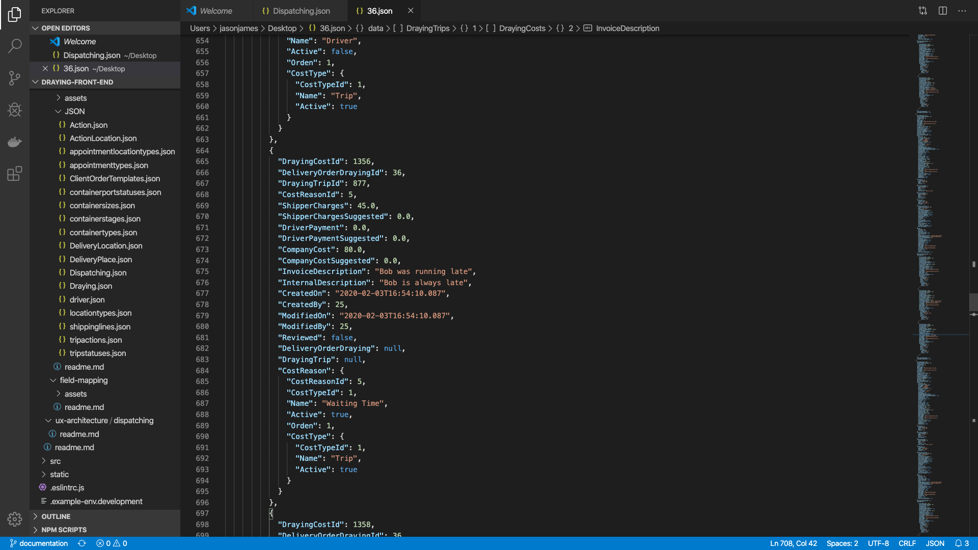The image size is (978, 550).
Task: Open the Run and Debug view
Action: [15, 109]
